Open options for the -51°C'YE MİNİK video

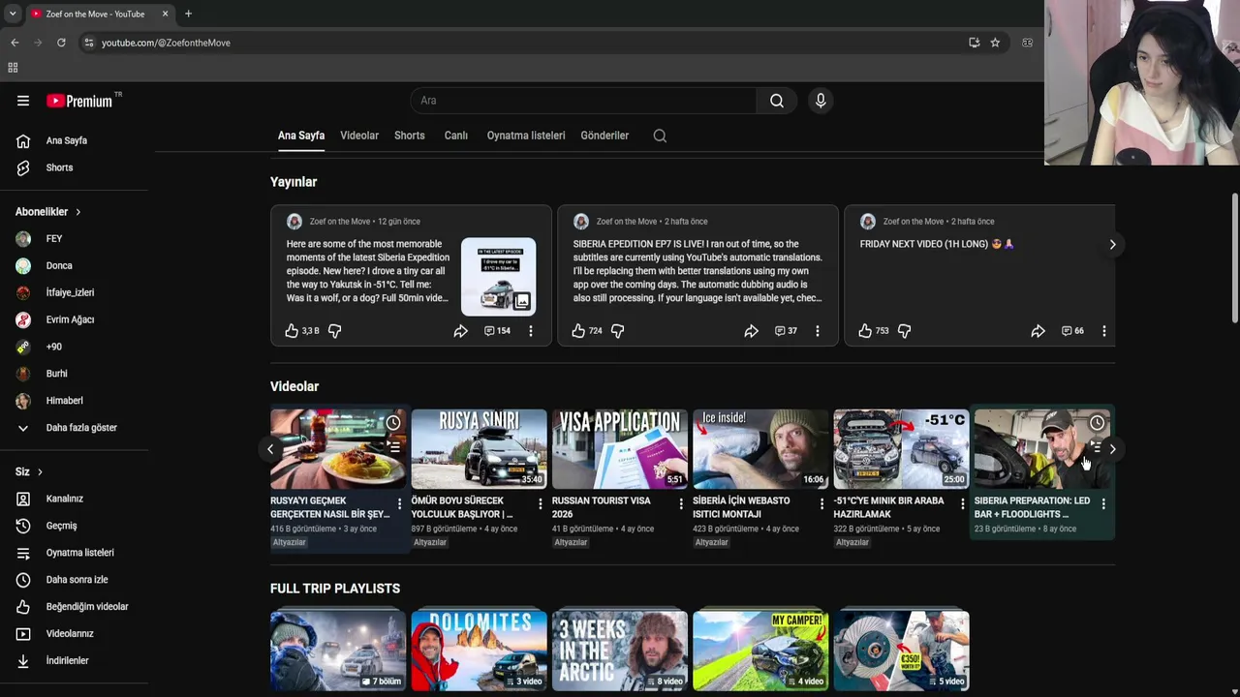tap(962, 504)
